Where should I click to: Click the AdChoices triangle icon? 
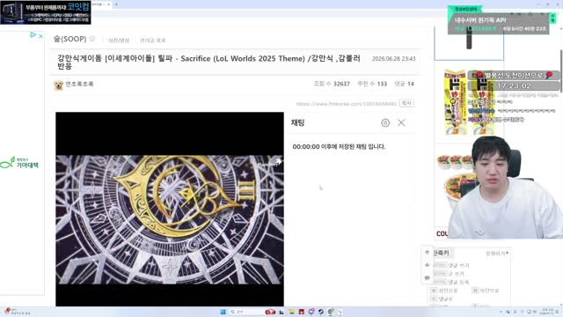coord(33,35)
